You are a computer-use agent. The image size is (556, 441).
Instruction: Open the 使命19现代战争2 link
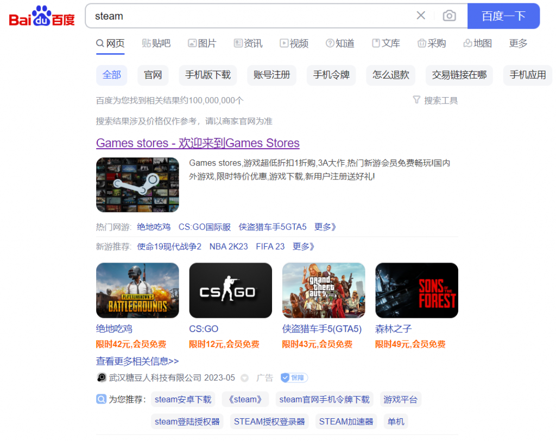pyautogui.click(x=169, y=246)
